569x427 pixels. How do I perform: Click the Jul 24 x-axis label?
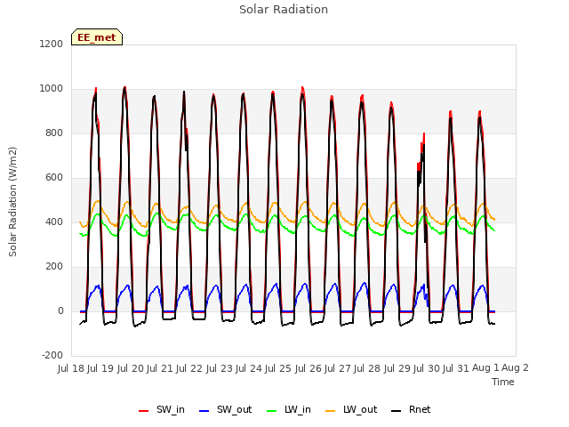[x=249, y=368]
